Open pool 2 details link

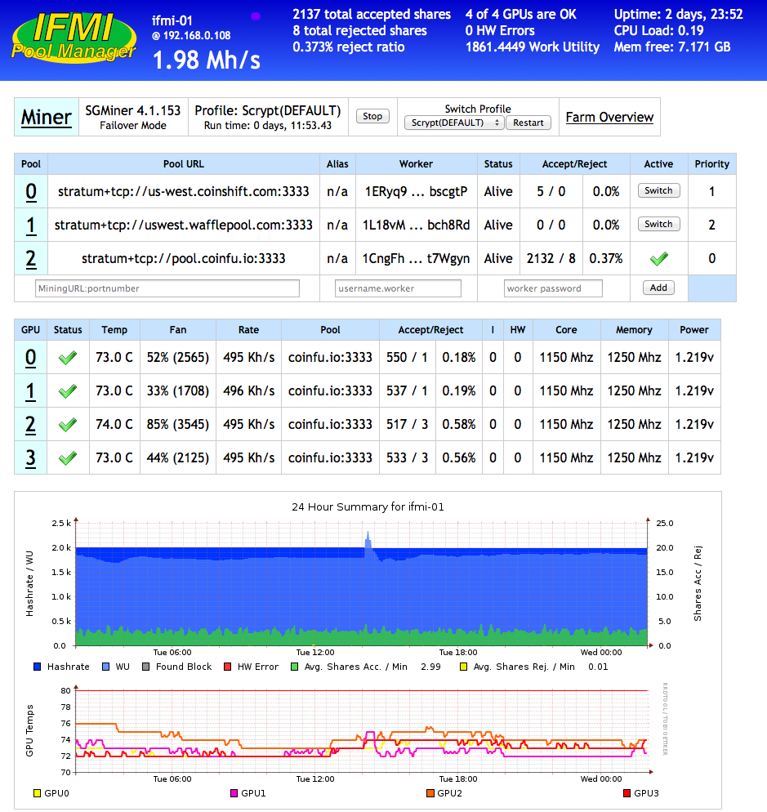pos(31,258)
